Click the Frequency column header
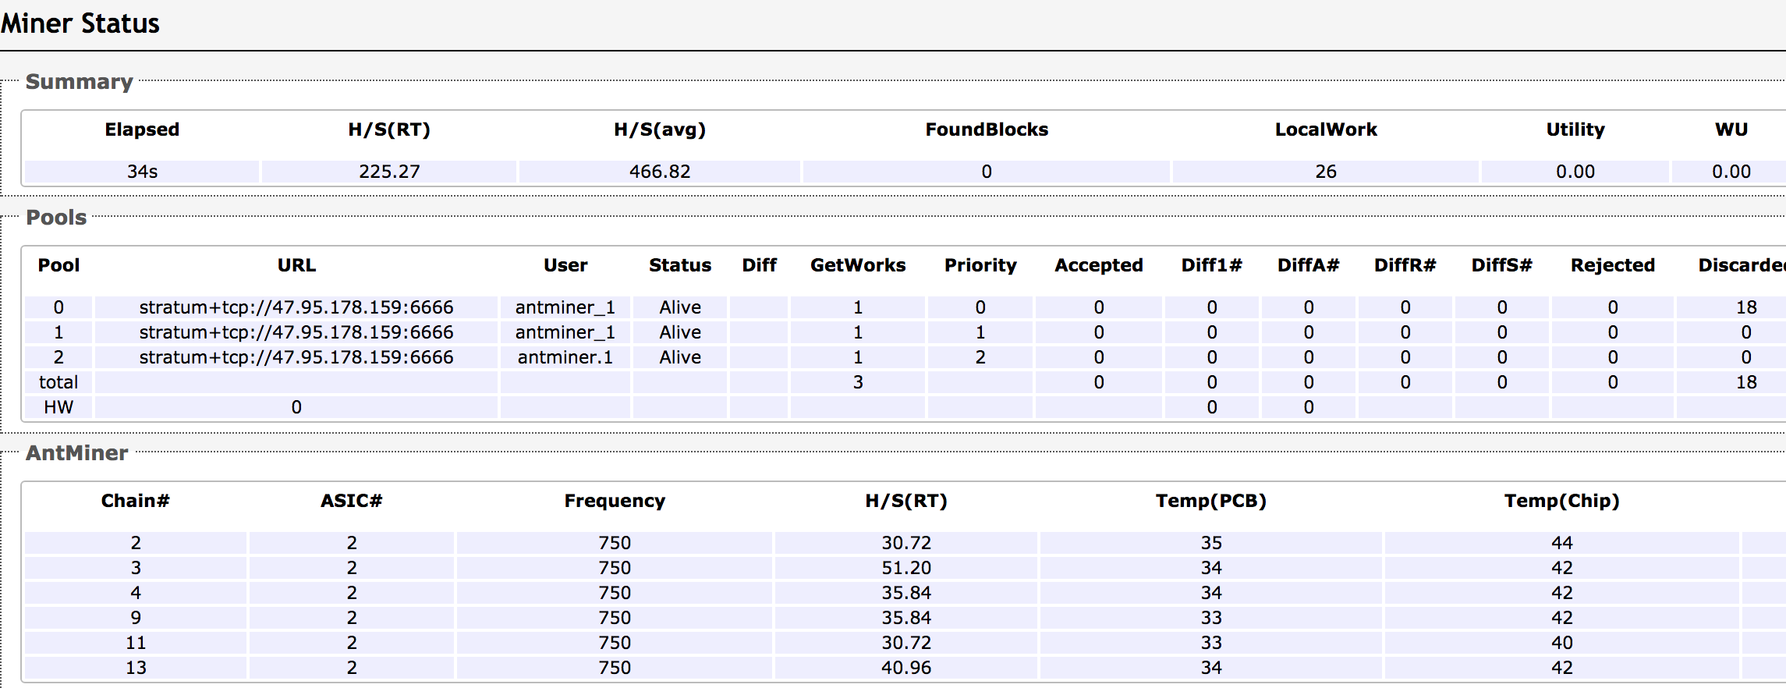 [x=615, y=501]
